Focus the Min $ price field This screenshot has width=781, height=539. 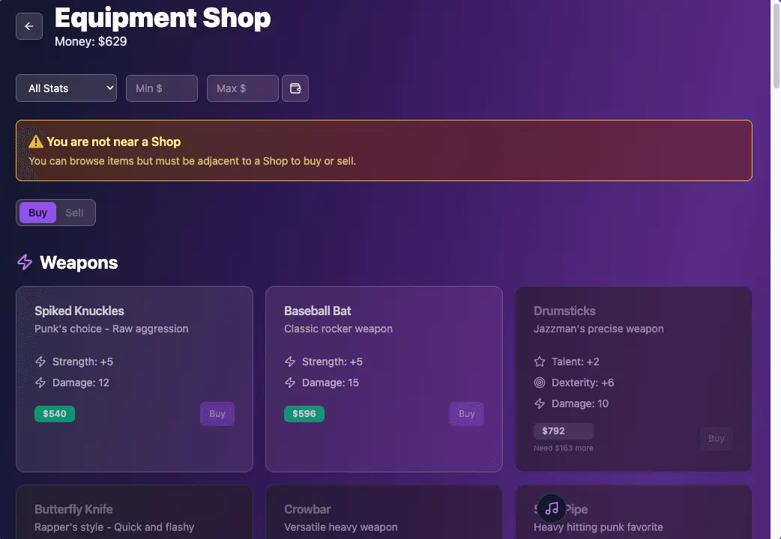162,88
